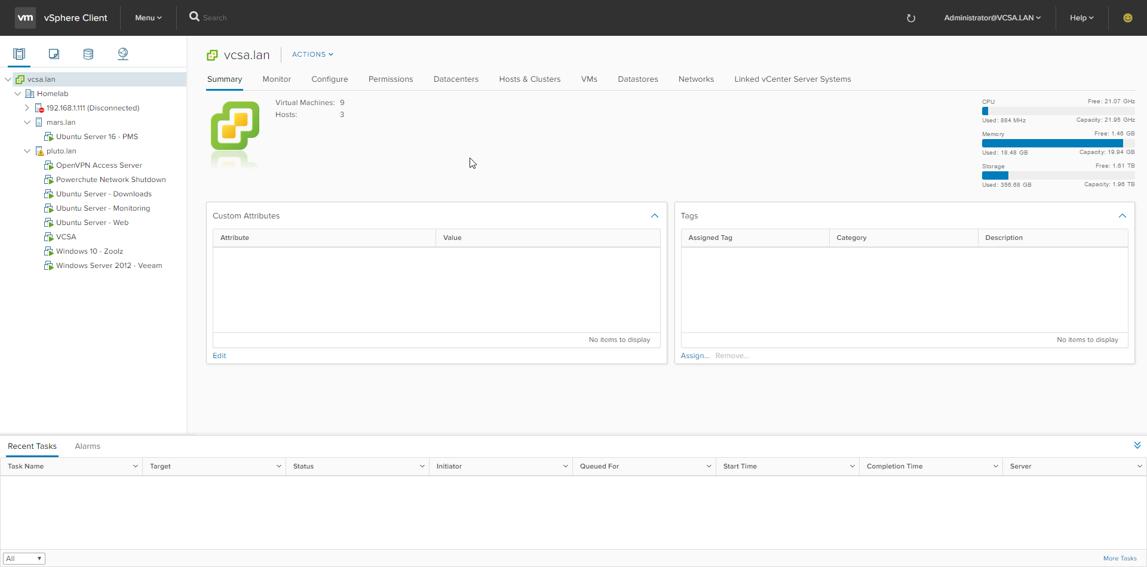The image size is (1147, 567).
Task: Click the Edit link in Custom Attributes
Action: pos(219,356)
